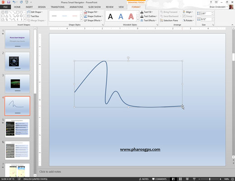Click the Text Box button
This screenshot has width=235, height=181.
point(33,16)
